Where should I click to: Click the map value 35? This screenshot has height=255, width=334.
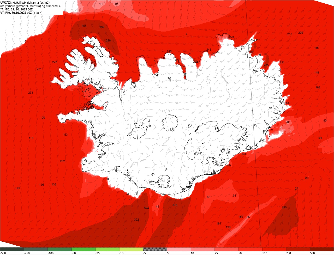(248, 217)
